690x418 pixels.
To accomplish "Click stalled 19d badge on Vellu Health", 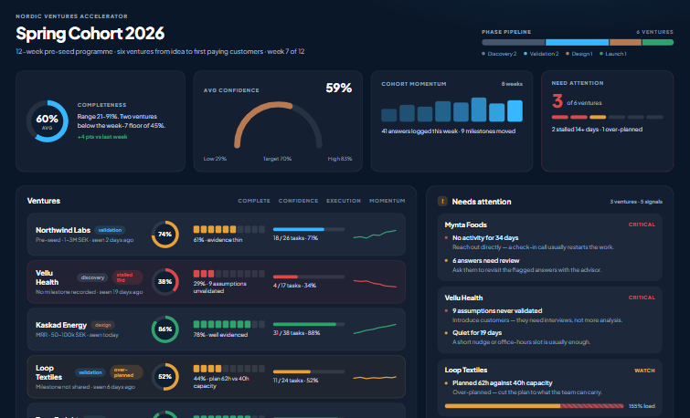I will 127,277.
